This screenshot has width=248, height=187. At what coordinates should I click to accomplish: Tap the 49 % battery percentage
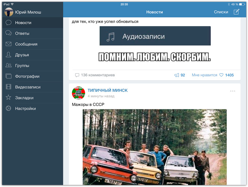pyautogui.click(x=235, y=4)
